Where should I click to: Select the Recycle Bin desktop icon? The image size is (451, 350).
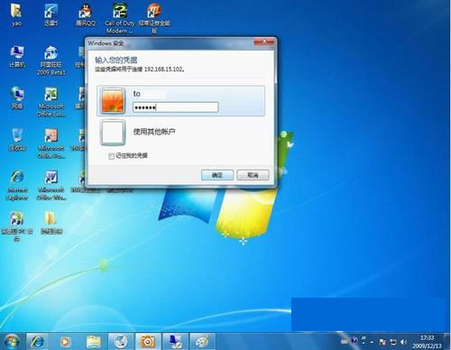pos(17,140)
